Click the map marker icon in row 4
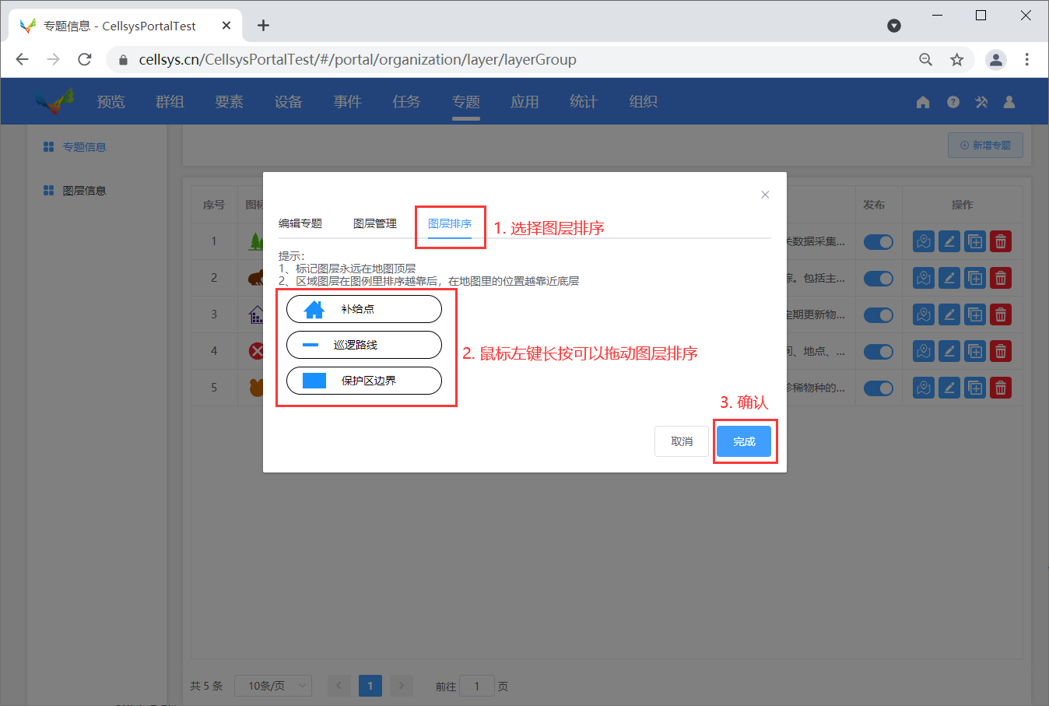Image resolution: width=1049 pixels, height=706 pixels. click(924, 351)
